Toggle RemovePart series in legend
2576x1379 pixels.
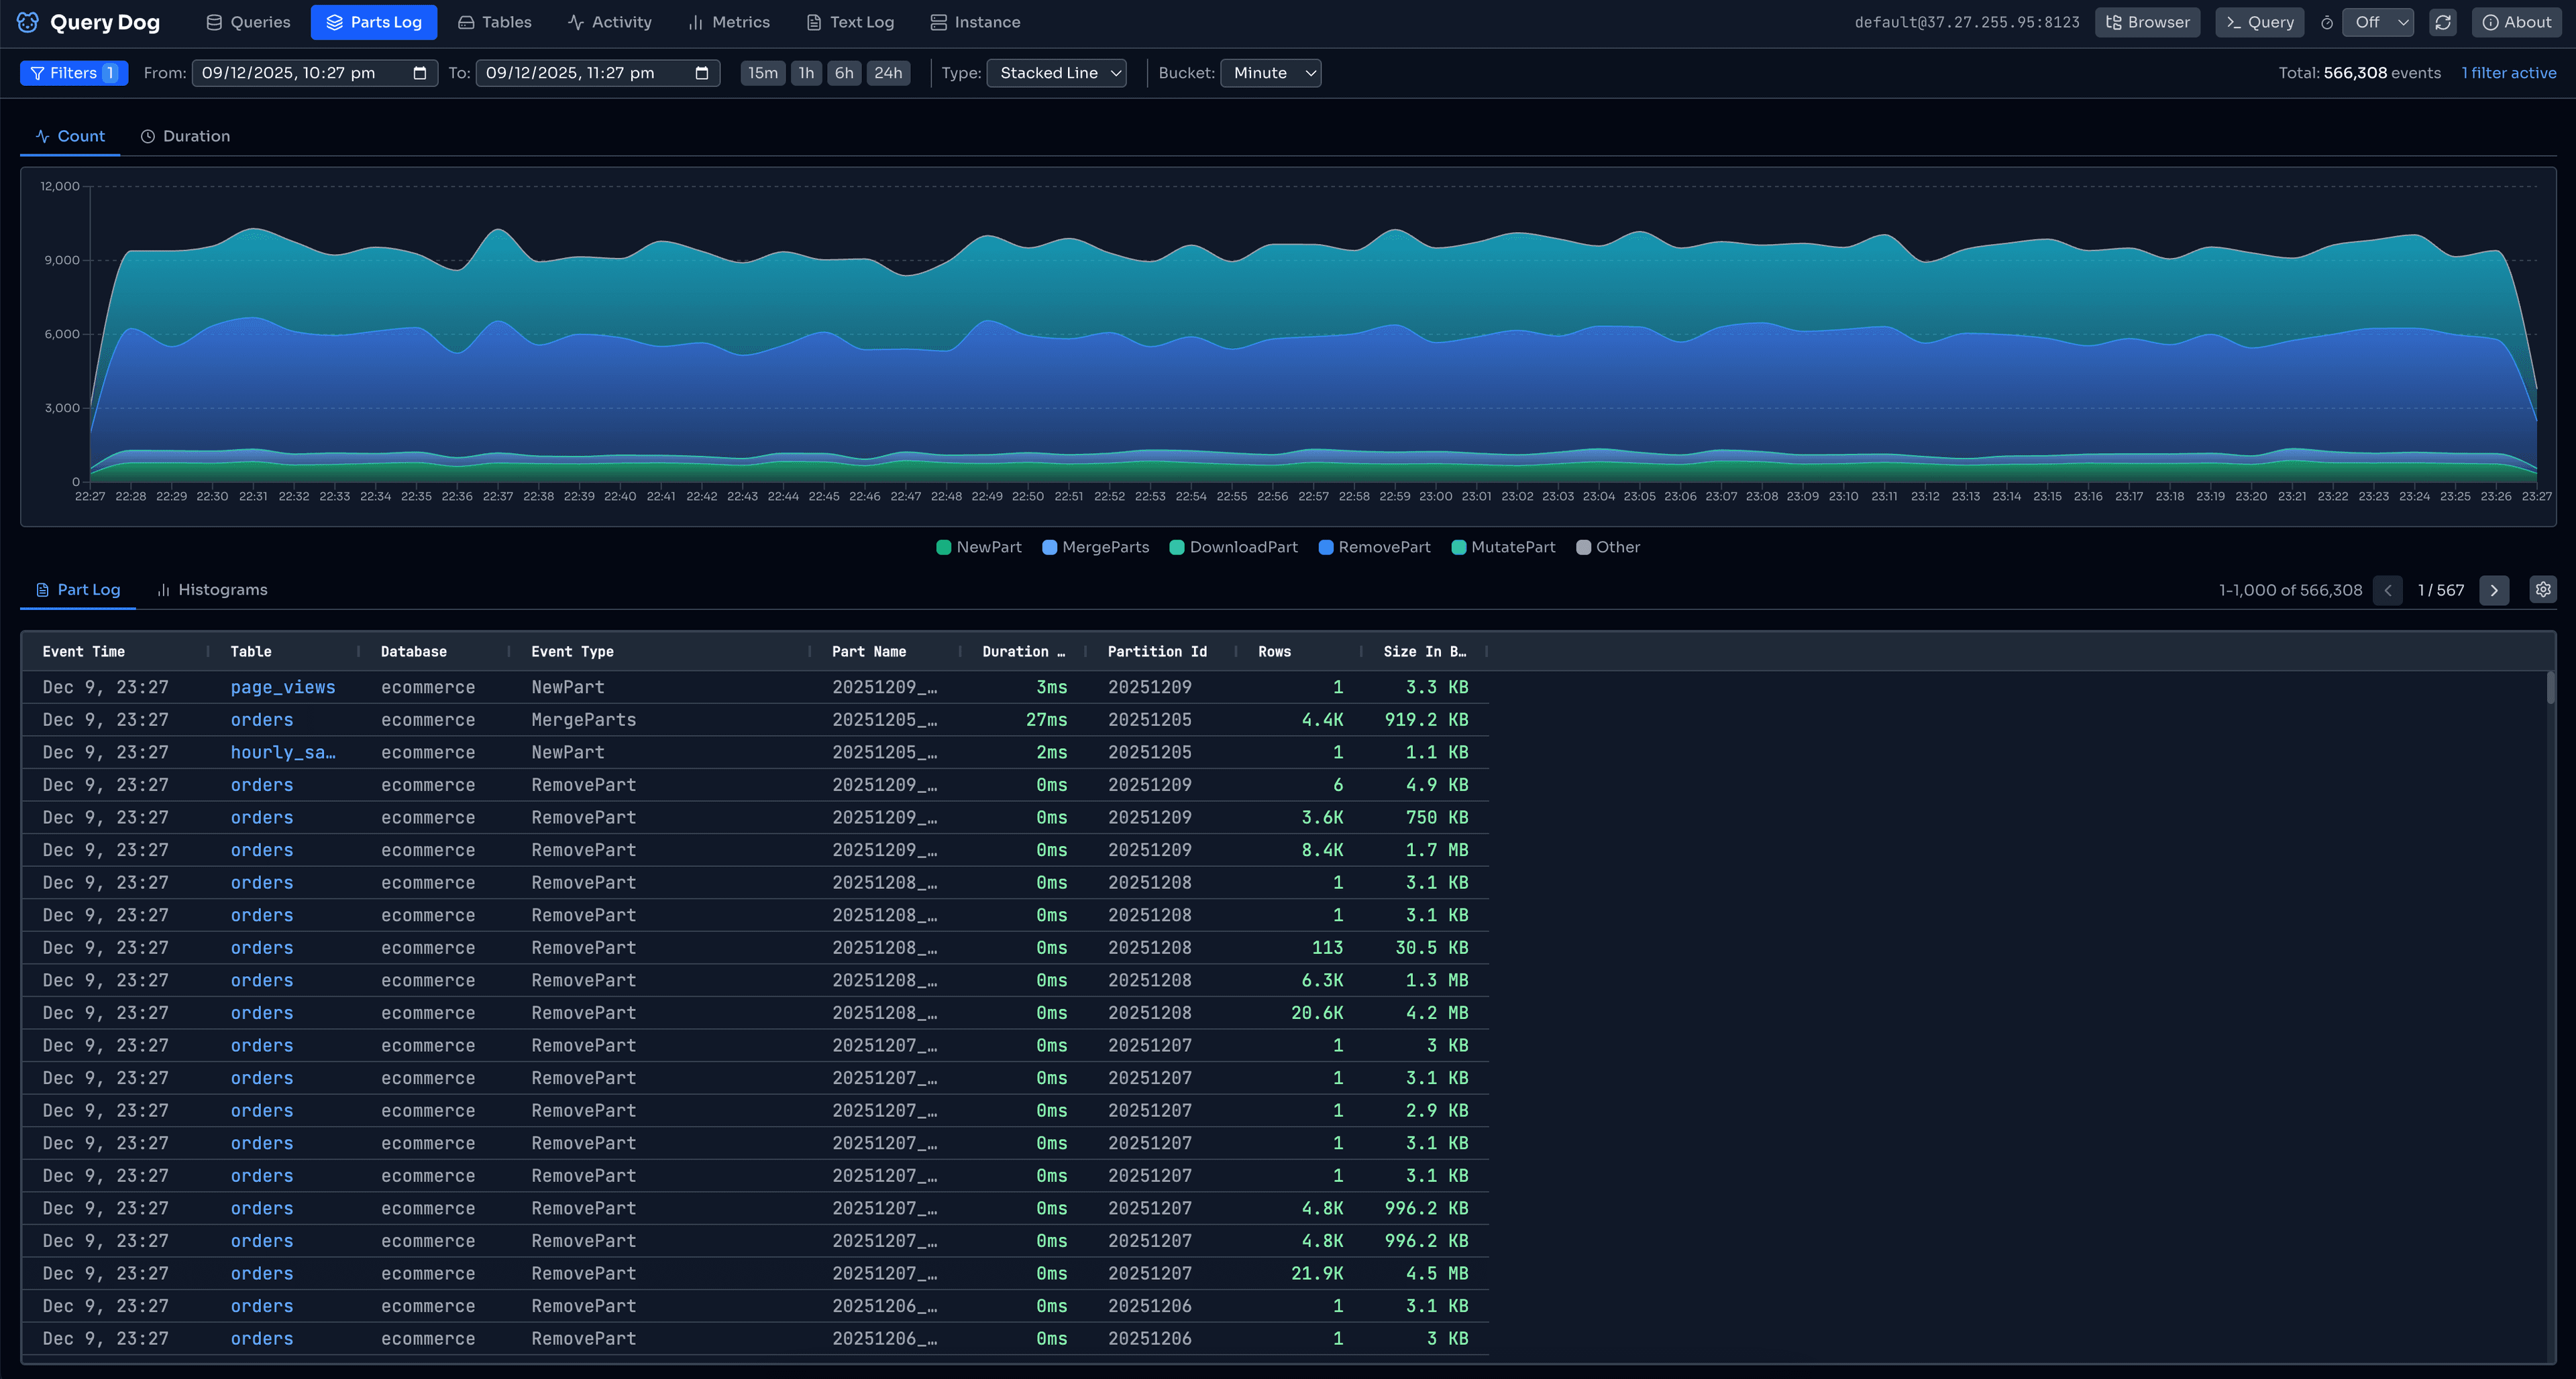tap(1375, 546)
